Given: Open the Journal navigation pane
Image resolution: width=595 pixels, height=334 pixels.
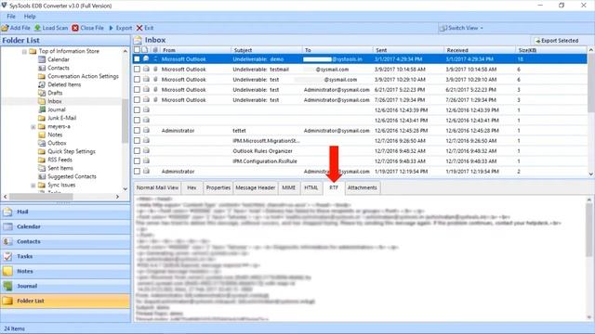Looking at the screenshot, I should (x=65, y=286).
